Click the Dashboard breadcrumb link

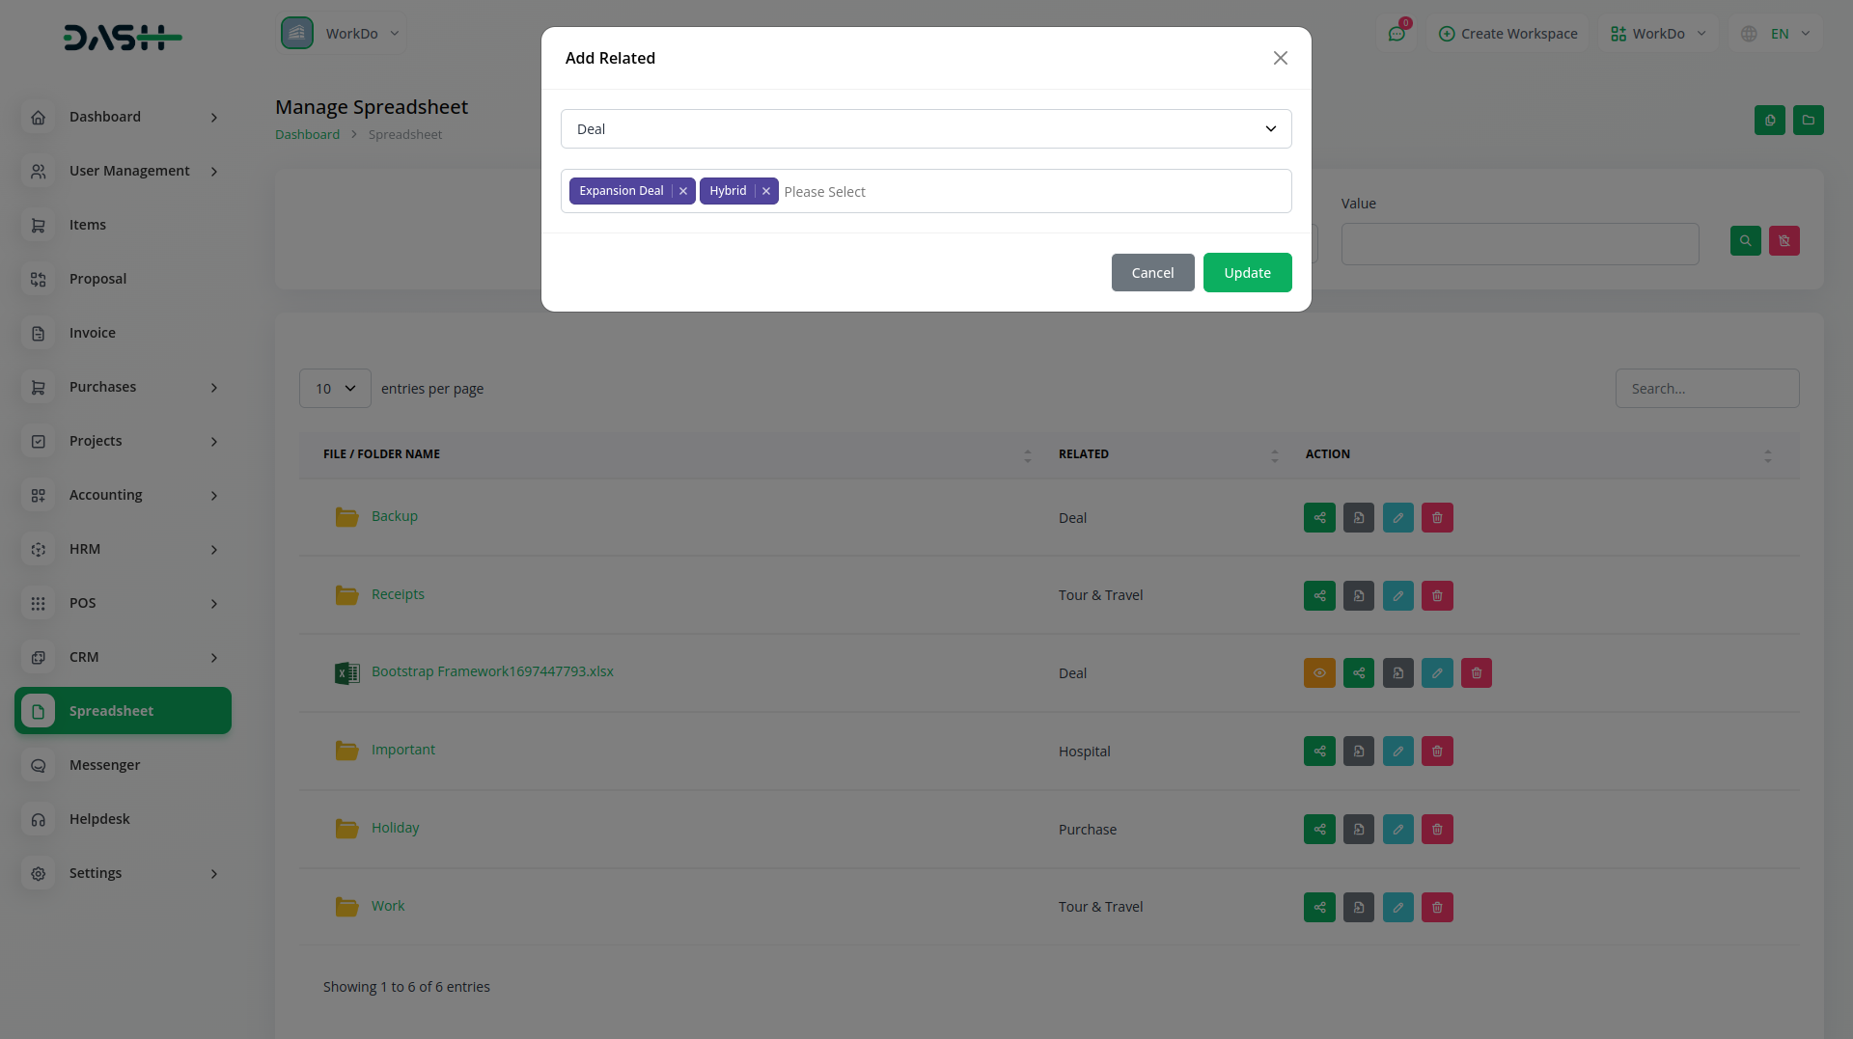pos(307,135)
